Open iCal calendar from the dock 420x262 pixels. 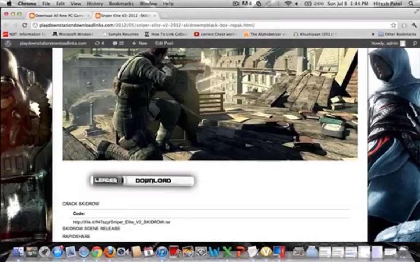pos(149,252)
